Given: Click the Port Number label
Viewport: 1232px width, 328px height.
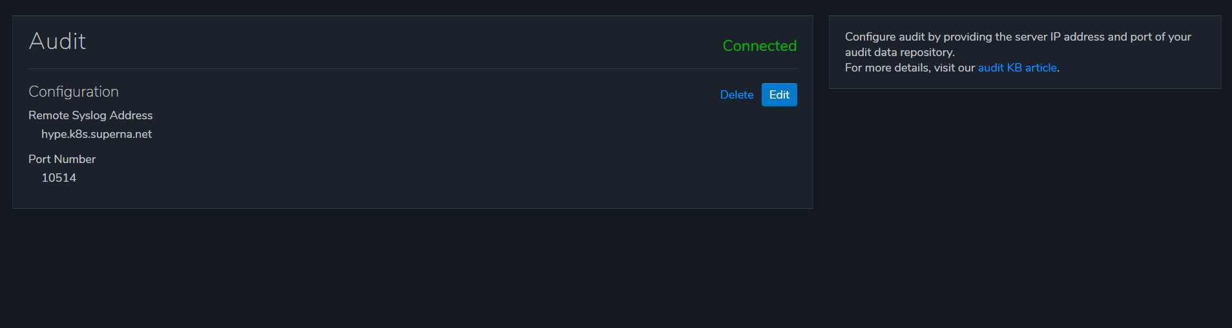Looking at the screenshot, I should pos(62,159).
